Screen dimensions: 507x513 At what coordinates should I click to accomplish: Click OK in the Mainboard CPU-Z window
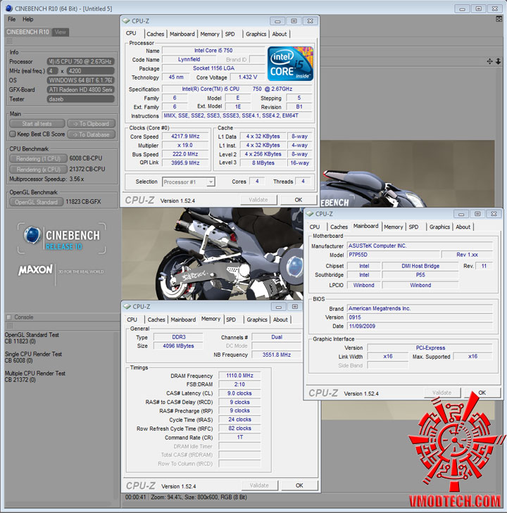(x=482, y=393)
